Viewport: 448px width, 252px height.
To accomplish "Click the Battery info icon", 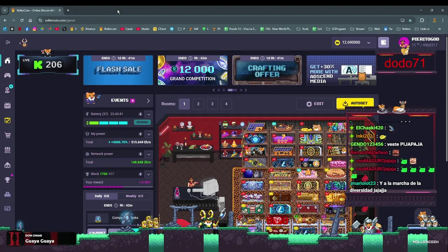I will pos(140,114).
